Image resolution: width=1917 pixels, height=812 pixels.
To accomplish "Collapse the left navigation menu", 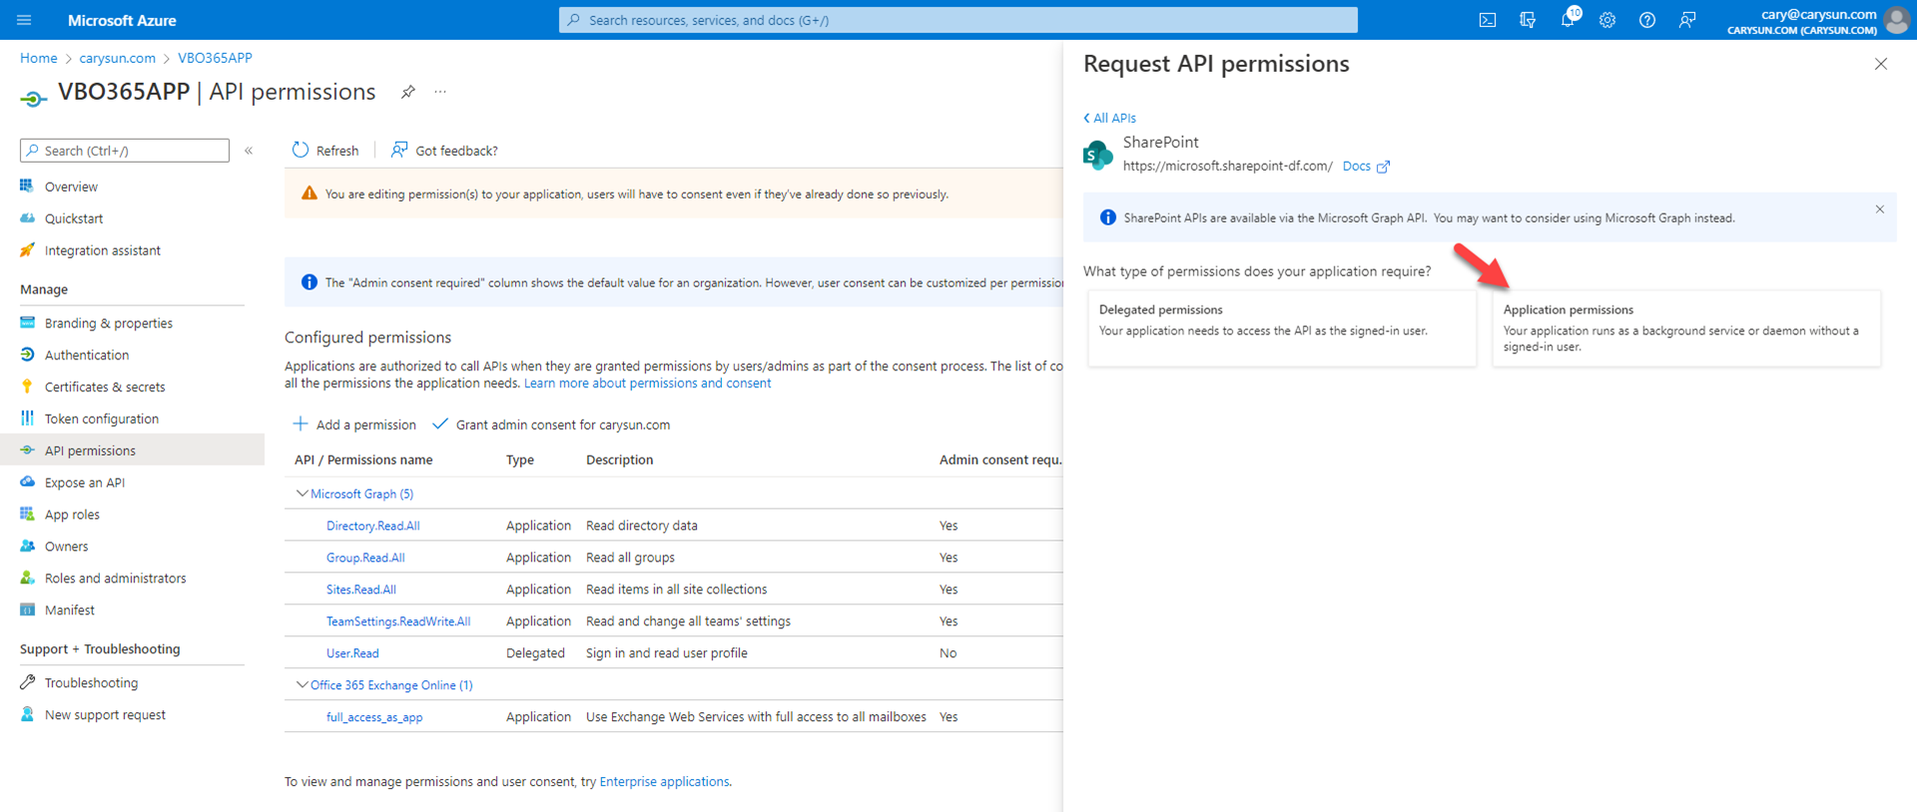I will [249, 151].
